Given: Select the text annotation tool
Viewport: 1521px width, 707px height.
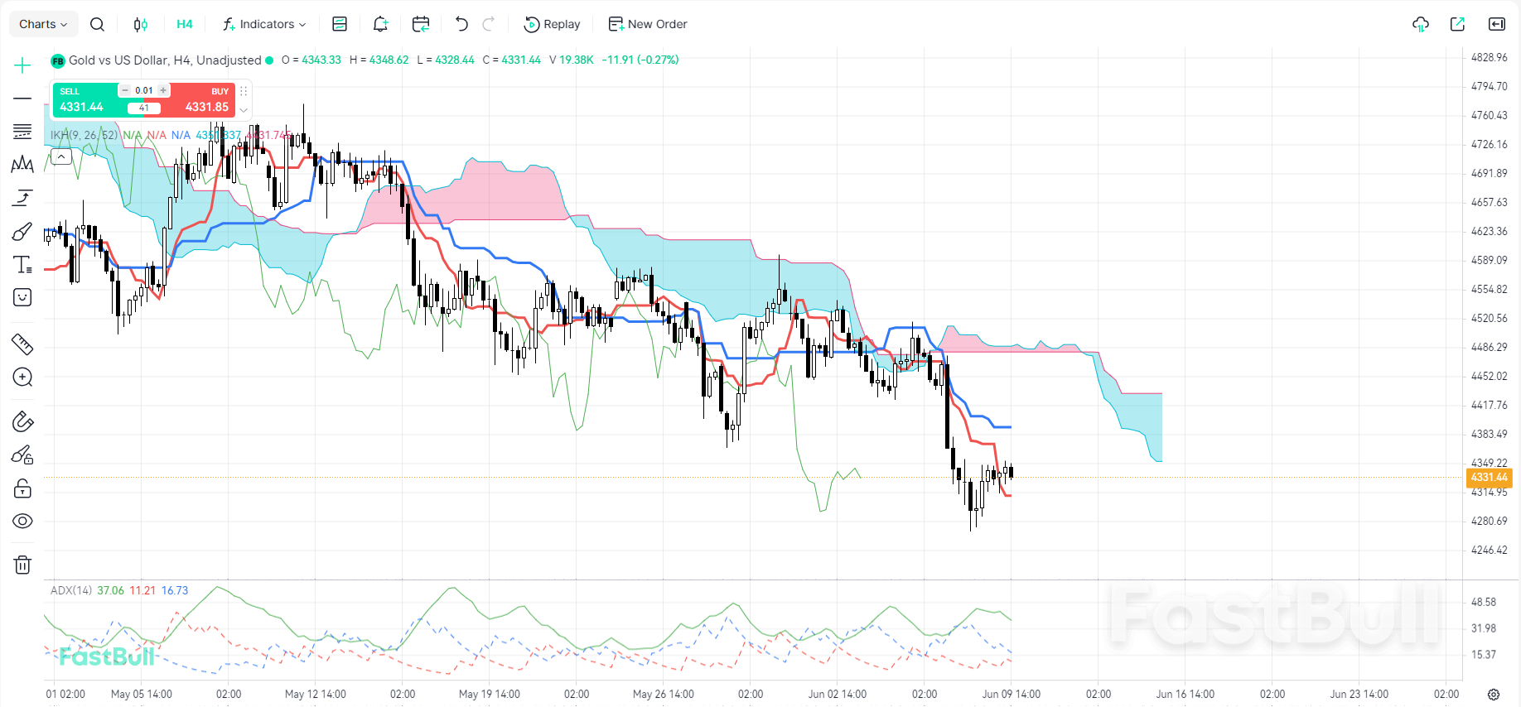Looking at the screenshot, I should (x=22, y=264).
